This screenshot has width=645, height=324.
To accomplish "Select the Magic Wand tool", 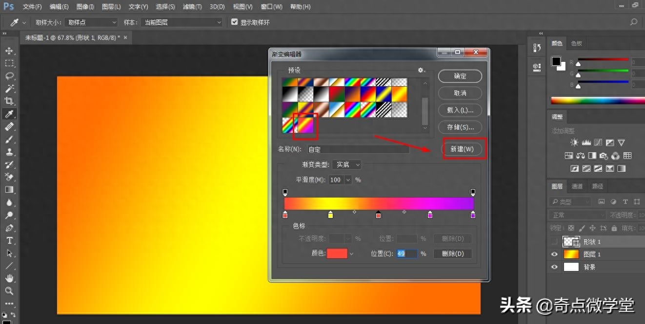I will point(9,89).
